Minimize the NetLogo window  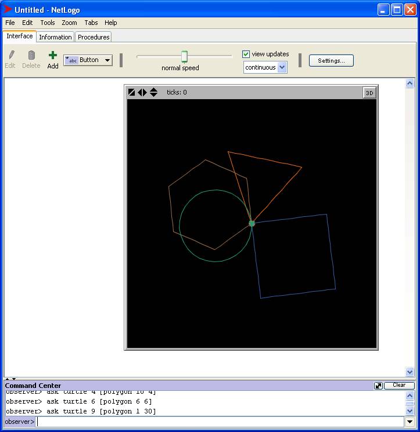[x=383, y=10]
